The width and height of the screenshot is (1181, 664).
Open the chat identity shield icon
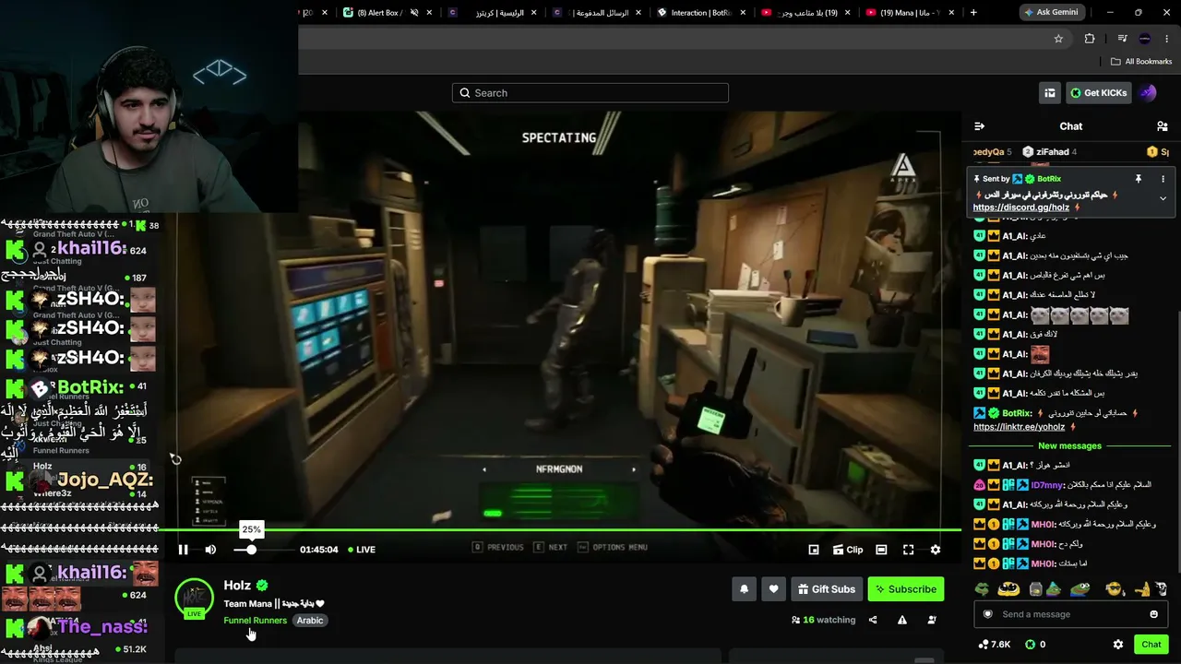[x=987, y=614]
